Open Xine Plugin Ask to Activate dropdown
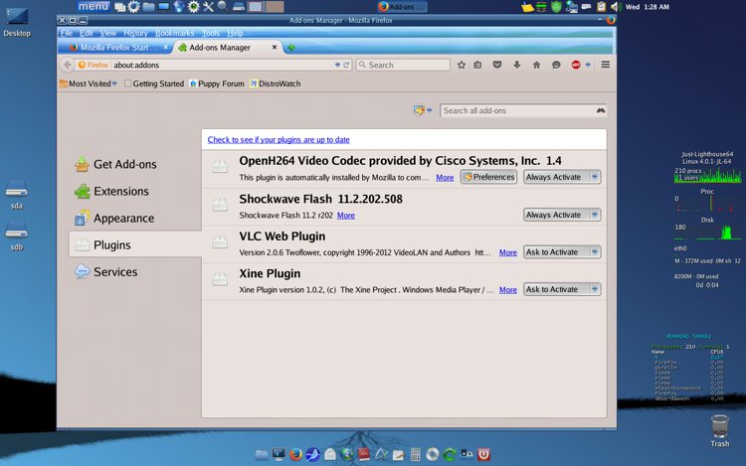 tap(562, 289)
